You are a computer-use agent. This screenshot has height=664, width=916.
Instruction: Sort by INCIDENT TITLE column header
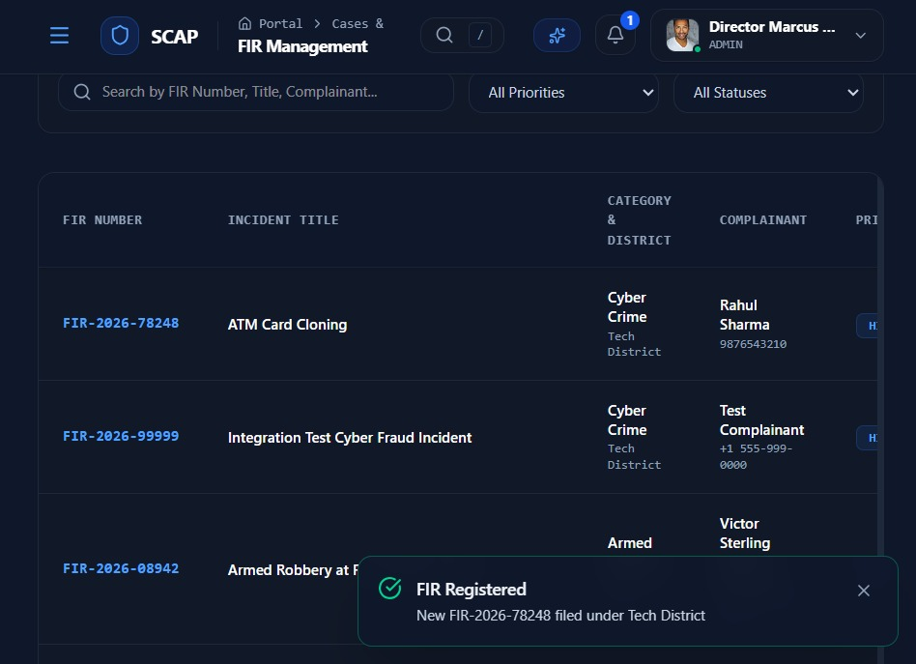pyautogui.click(x=283, y=219)
